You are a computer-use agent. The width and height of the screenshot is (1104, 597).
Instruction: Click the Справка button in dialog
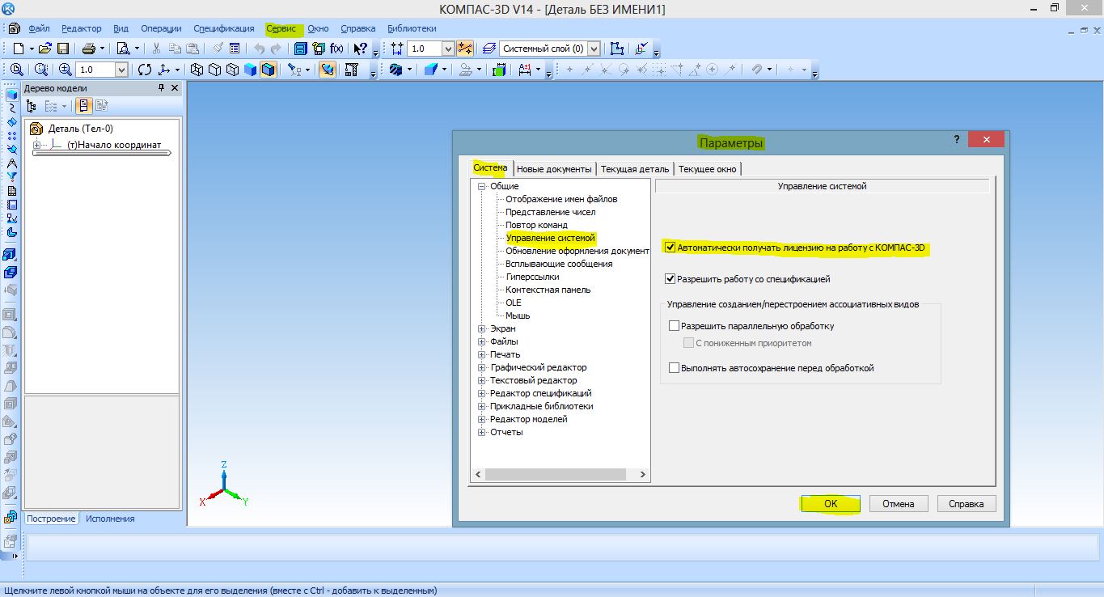coord(967,503)
